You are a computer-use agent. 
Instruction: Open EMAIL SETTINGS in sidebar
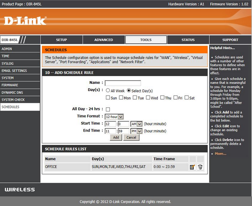[20, 71]
